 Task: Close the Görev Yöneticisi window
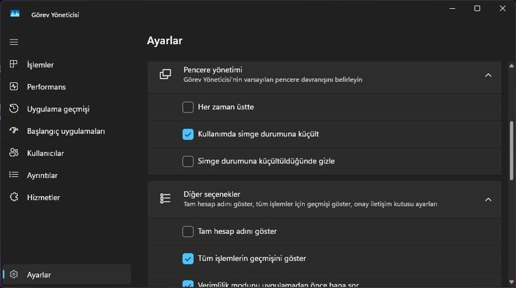click(x=503, y=8)
